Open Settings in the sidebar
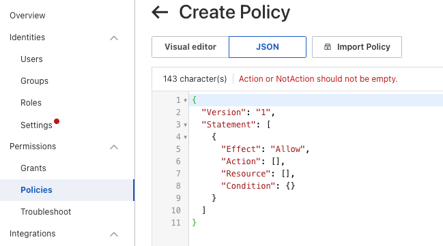The width and height of the screenshot is (443, 246). [x=36, y=125]
